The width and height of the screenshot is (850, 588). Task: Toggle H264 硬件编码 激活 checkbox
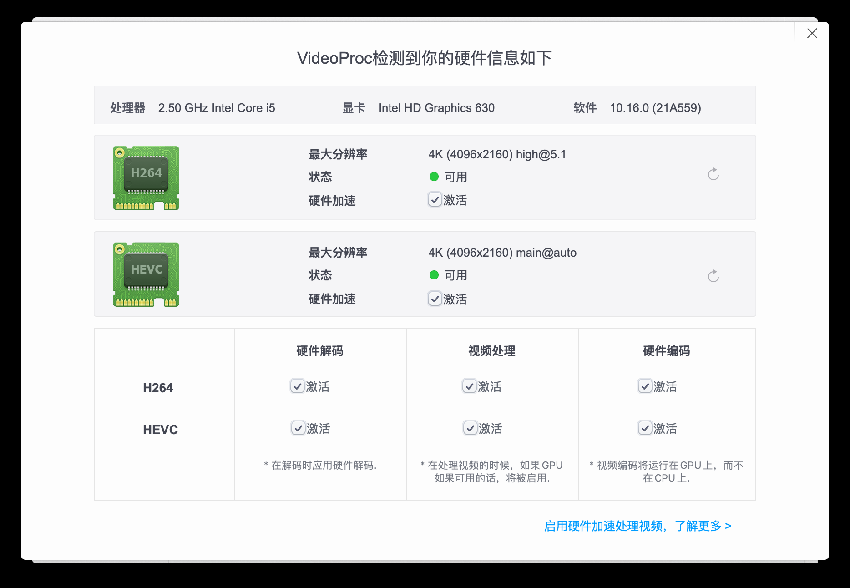coord(645,386)
